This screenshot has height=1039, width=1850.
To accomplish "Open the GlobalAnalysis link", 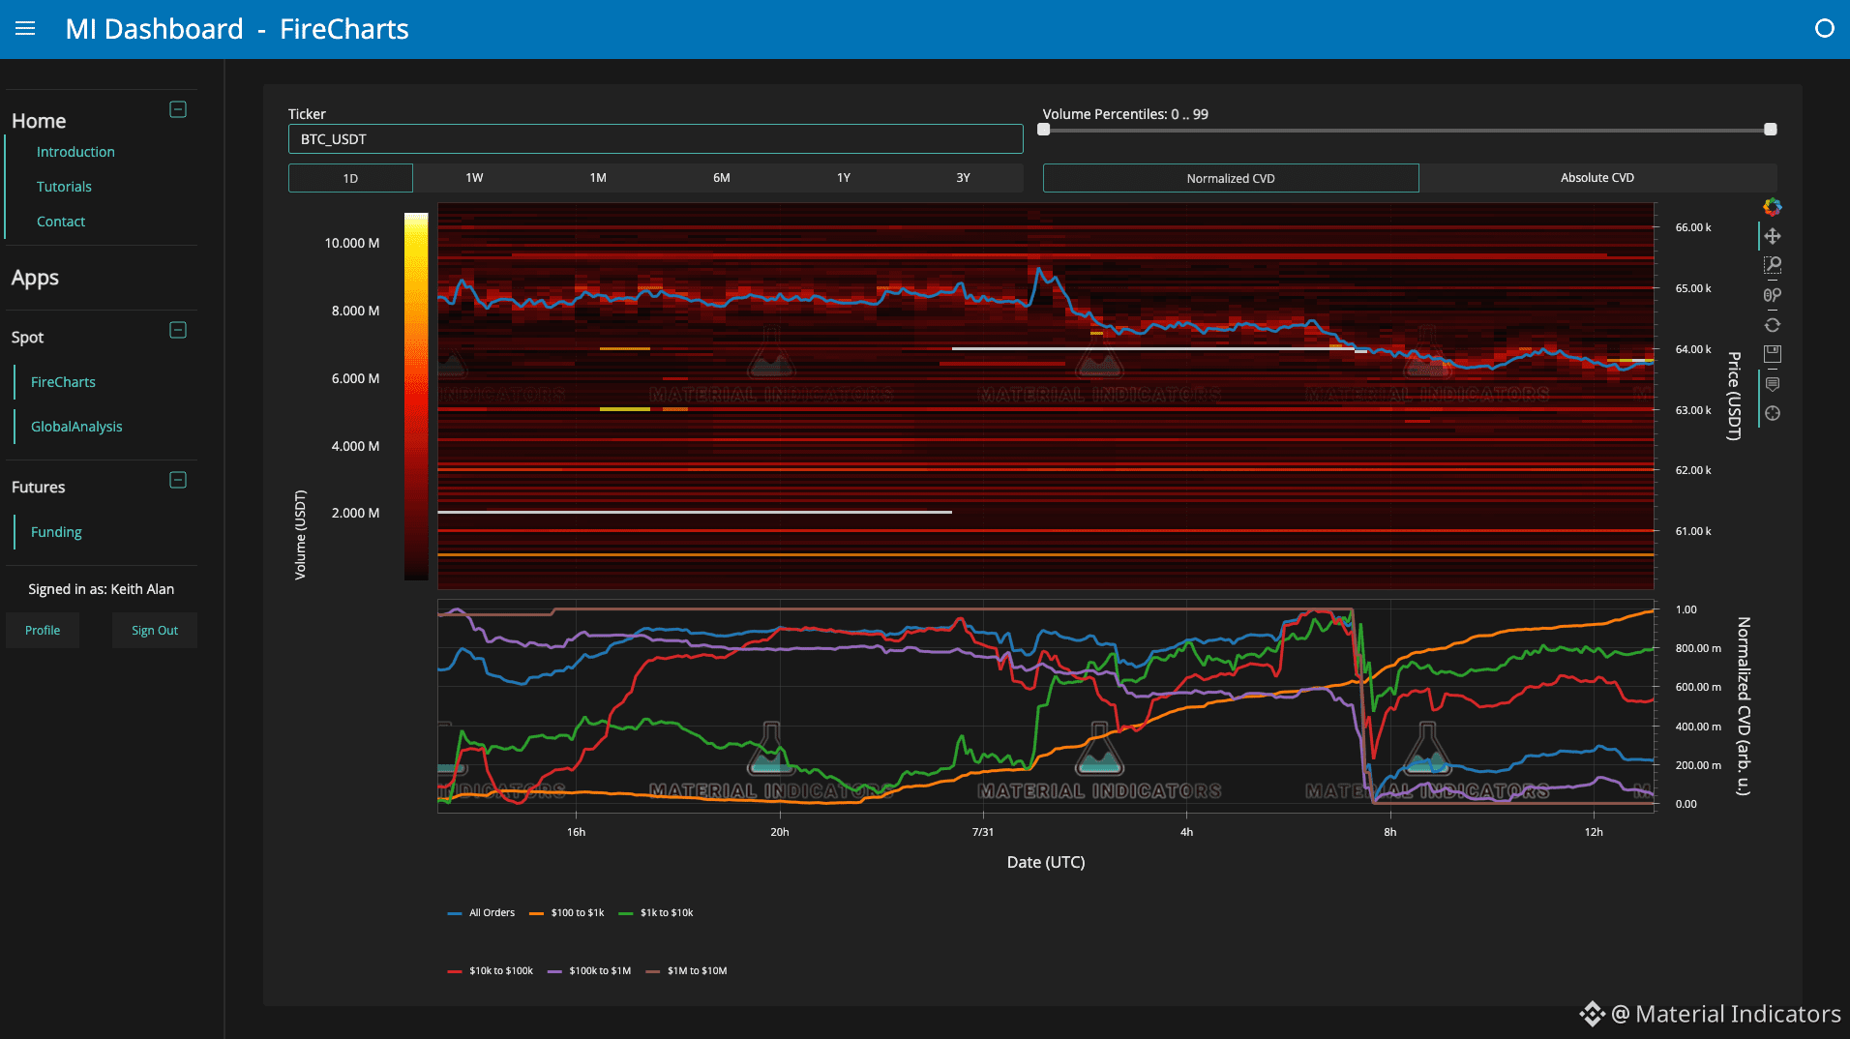I will tap(76, 427).
